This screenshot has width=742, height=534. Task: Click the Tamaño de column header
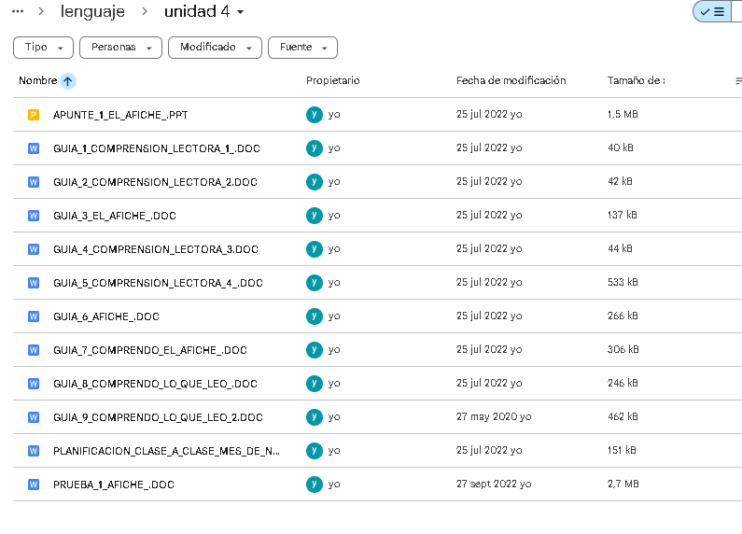coord(636,80)
